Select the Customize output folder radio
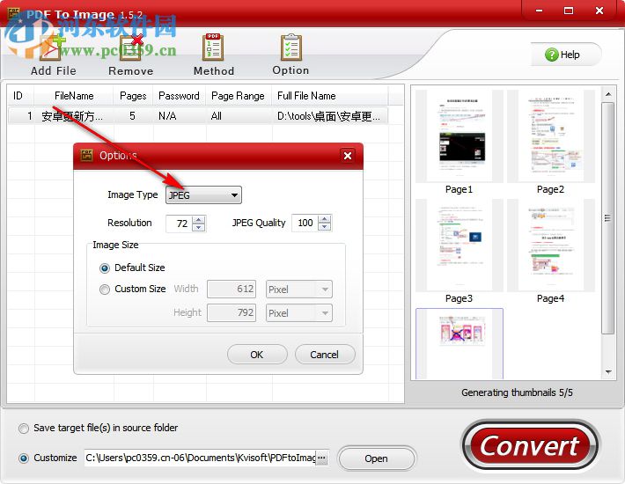The width and height of the screenshot is (625, 484). 24,458
